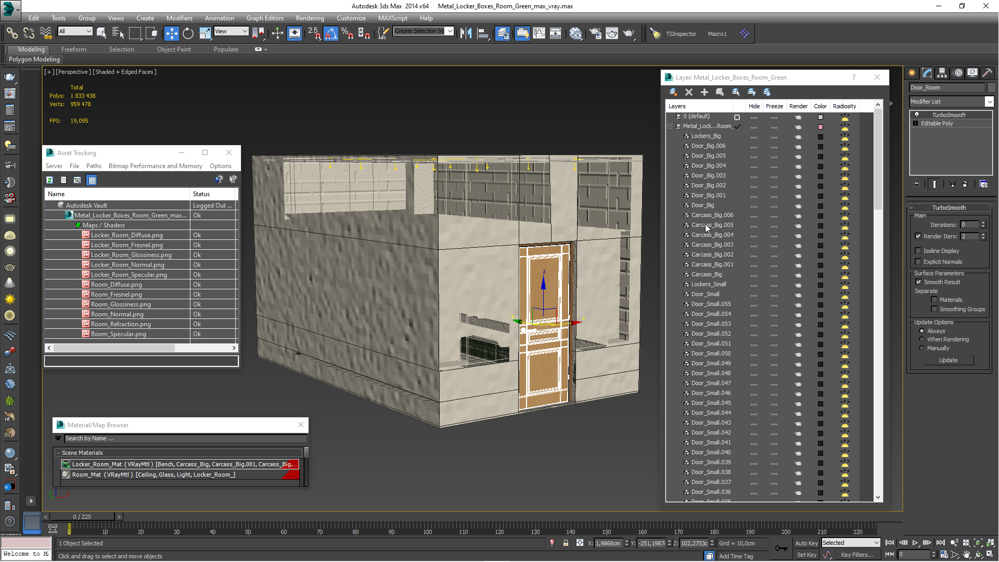Enable Separate by Smoothing Groups checkbox
This screenshot has height=562, width=999.
[934, 309]
